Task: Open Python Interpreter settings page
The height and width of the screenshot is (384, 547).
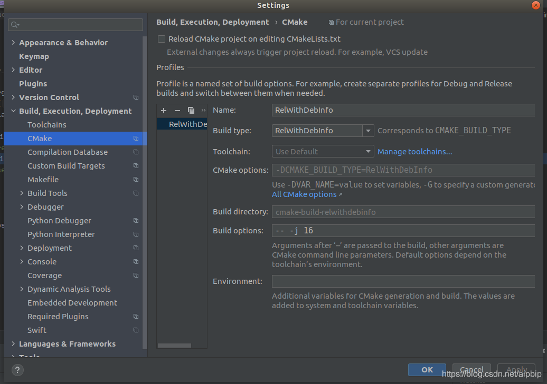Action: tap(61, 234)
